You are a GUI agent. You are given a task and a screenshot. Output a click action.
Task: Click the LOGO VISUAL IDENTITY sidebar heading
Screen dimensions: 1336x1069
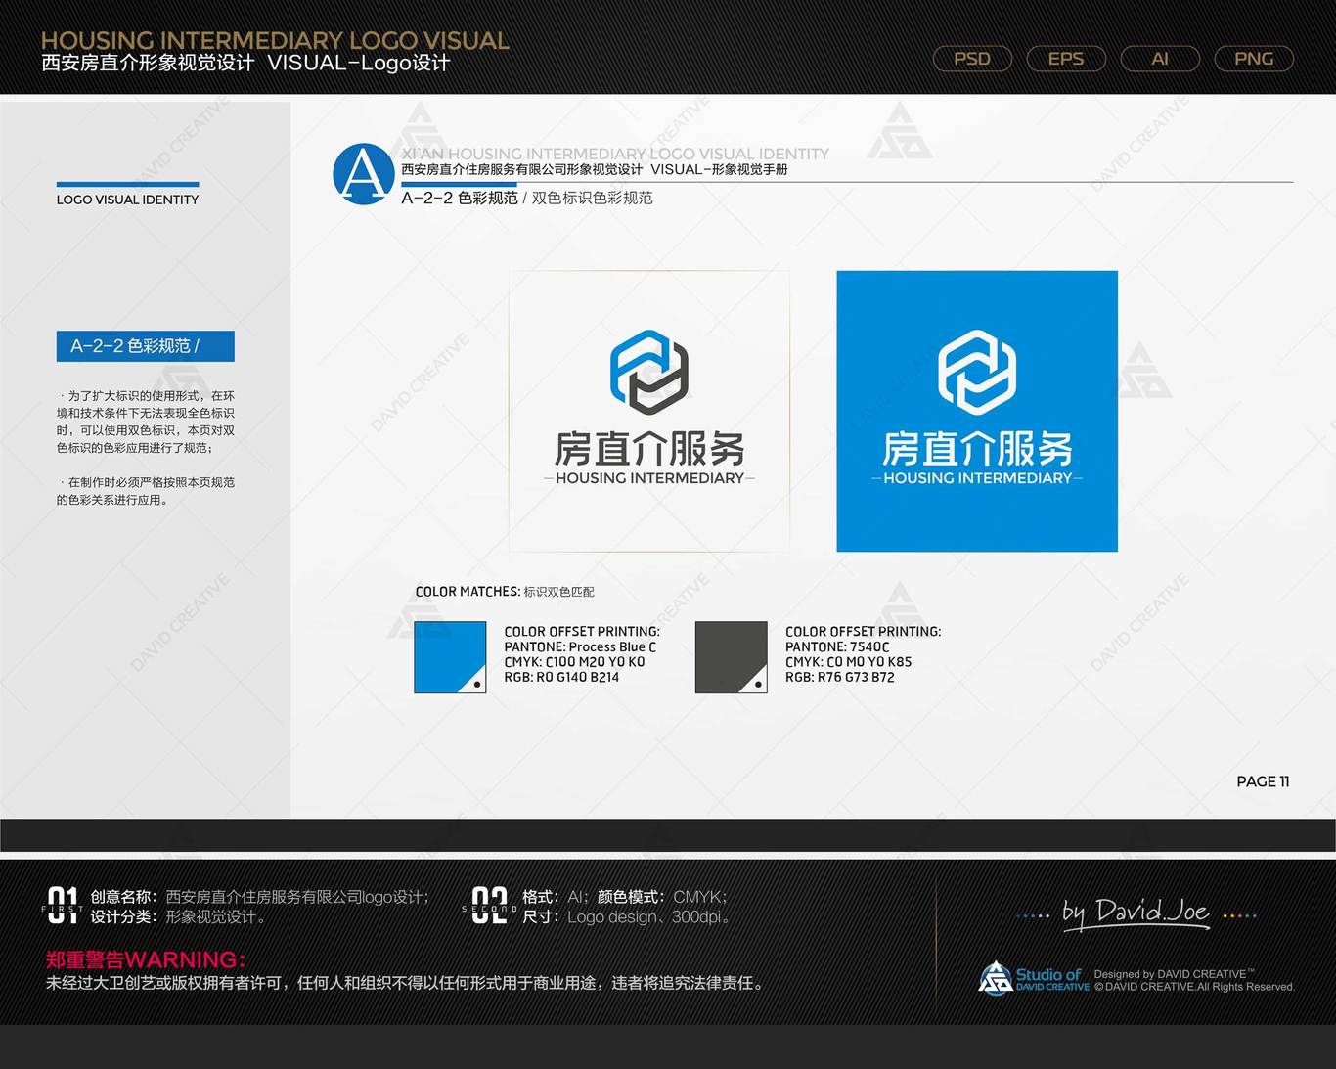coord(127,200)
